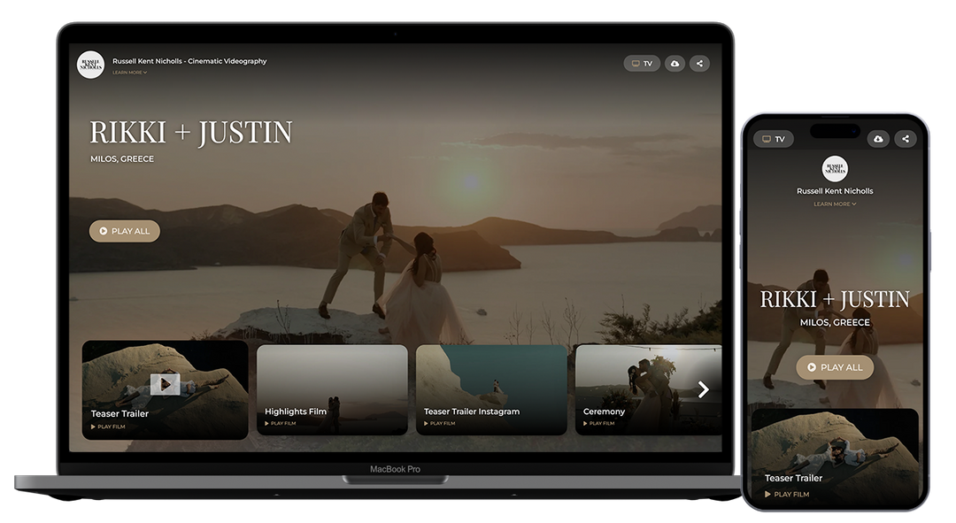Tap the cloud download icon on phone
The width and height of the screenshot is (956, 523).
[x=878, y=139]
